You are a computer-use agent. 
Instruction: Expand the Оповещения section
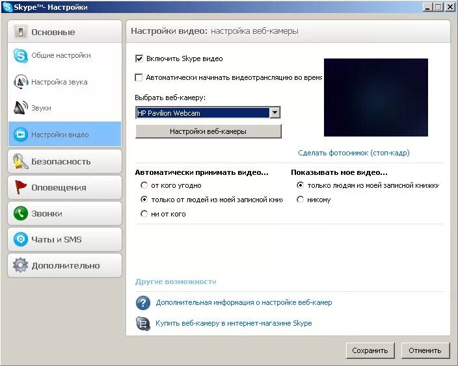[x=64, y=187]
